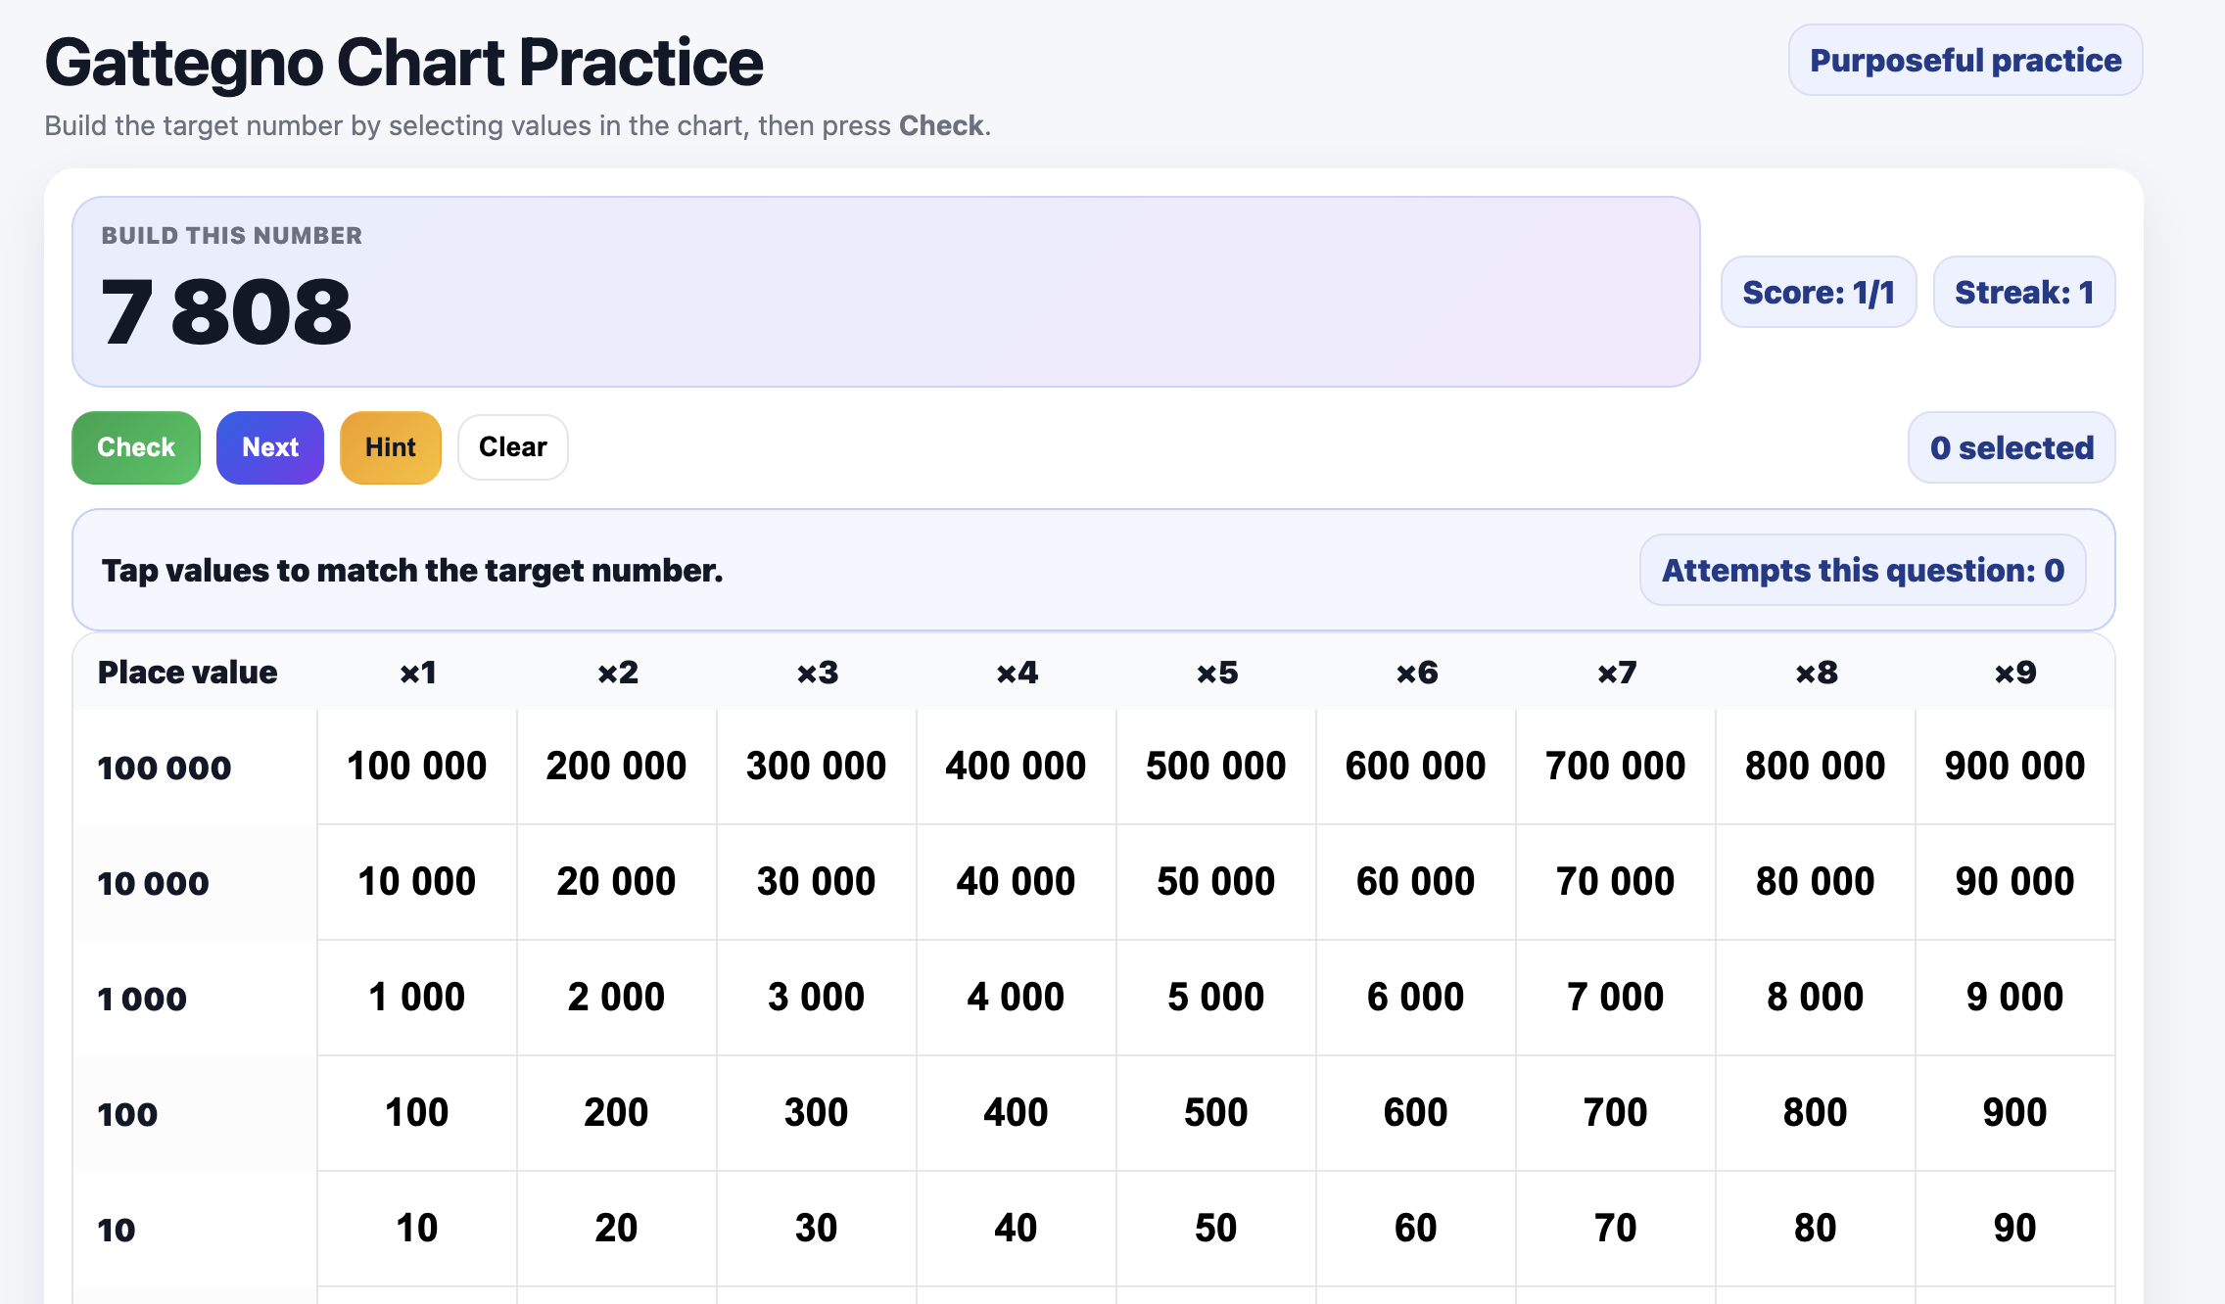Click the Purposeful practice badge

[1965, 61]
